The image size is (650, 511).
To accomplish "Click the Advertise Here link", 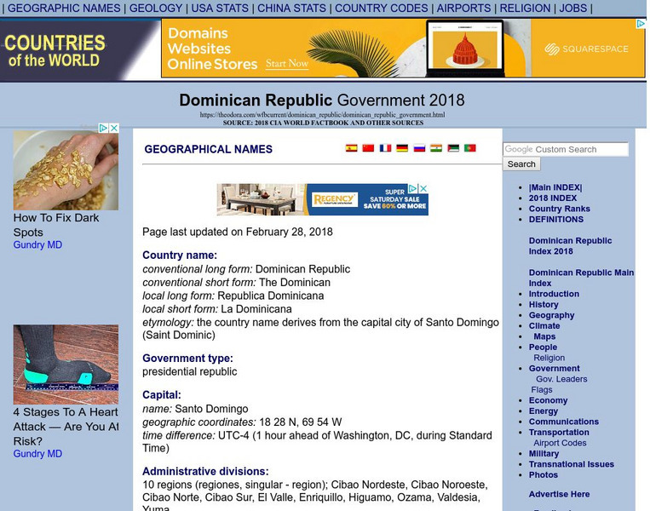I will coord(559,494).
